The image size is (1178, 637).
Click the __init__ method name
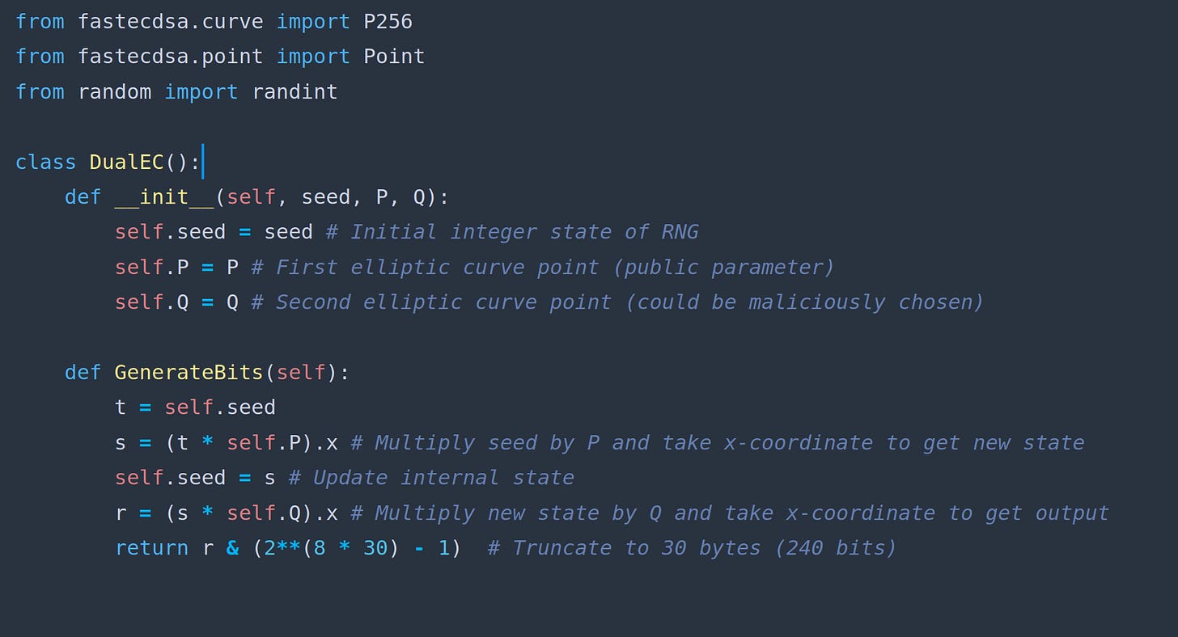163,197
